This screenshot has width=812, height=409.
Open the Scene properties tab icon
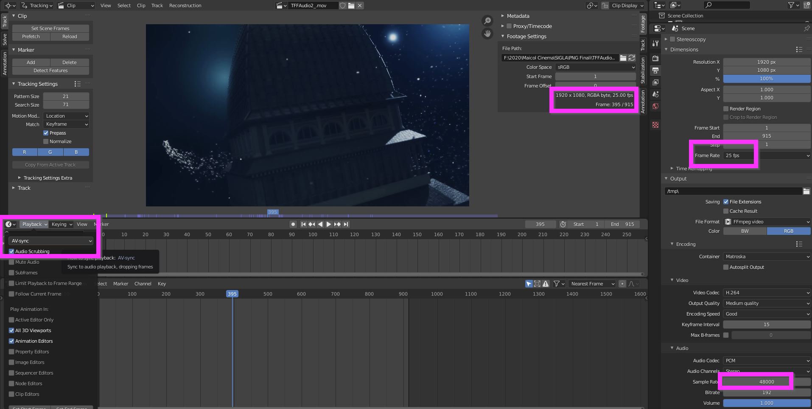click(655, 94)
